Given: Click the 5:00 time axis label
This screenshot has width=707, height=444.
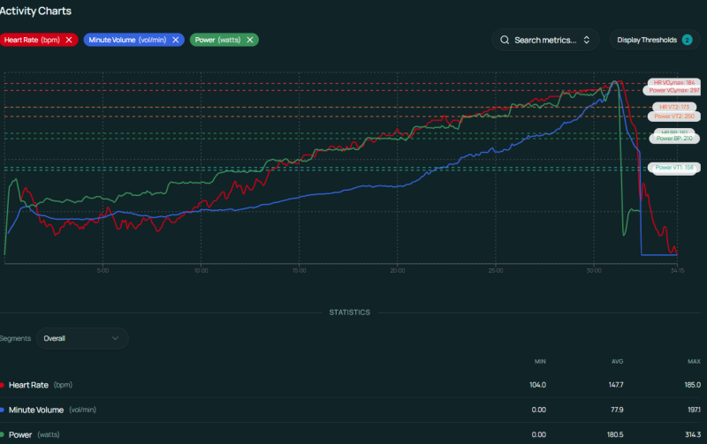Looking at the screenshot, I should click(103, 271).
